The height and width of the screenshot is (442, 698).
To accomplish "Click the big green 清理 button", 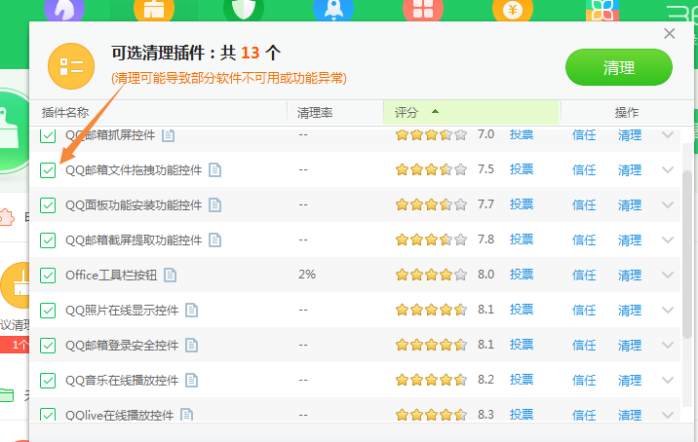I will pos(619,67).
